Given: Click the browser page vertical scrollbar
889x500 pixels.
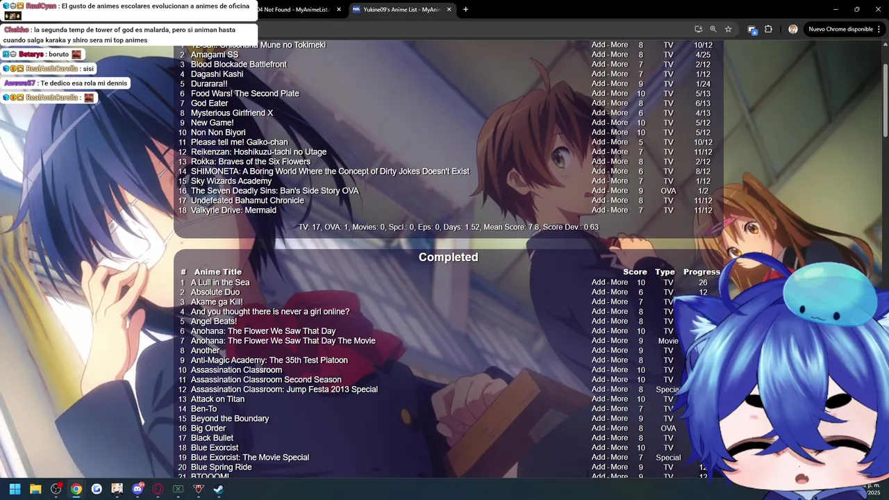Looking at the screenshot, I should tap(885, 101).
